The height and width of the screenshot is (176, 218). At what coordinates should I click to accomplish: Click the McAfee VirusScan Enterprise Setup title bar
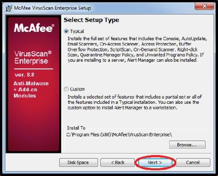52,8
